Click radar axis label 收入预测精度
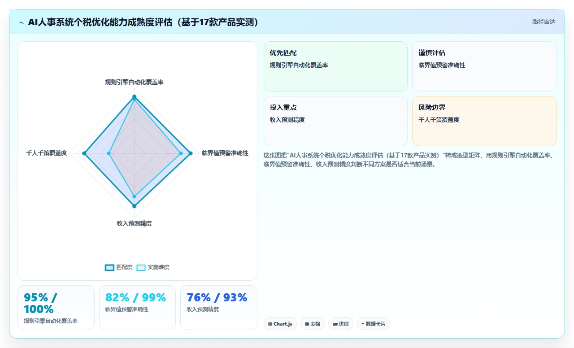This screenshot has width=574, height=348. coord(134,223)
